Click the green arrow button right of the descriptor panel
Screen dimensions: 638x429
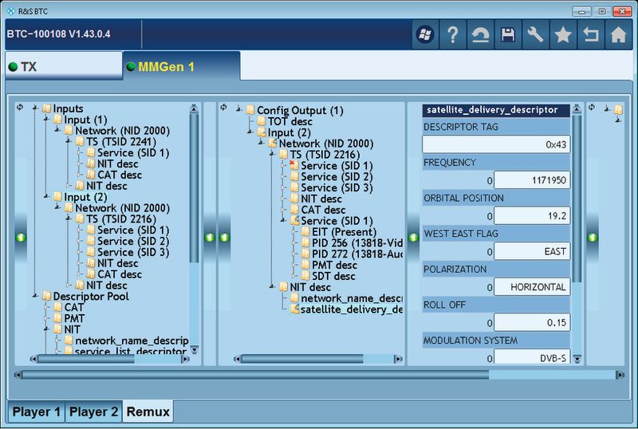[593, 238]
